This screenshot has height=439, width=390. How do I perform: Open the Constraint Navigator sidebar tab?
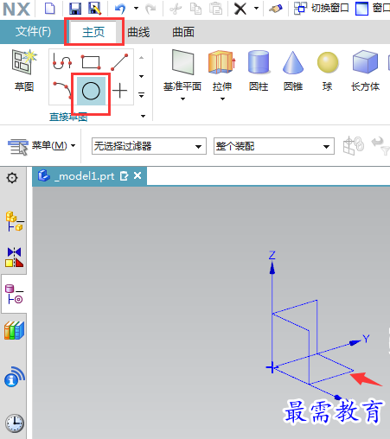click(14, 257)
